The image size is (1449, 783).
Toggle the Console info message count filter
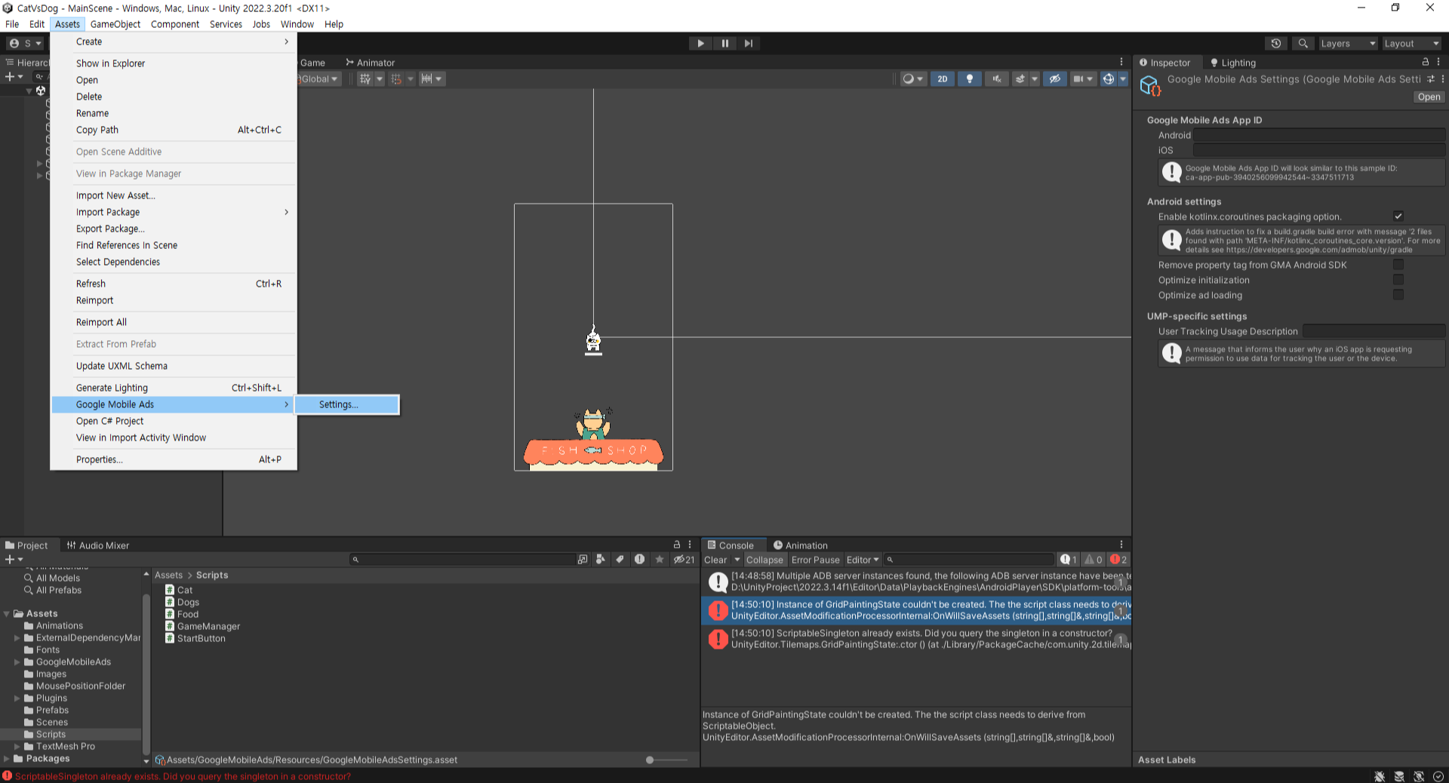tap(1069, 560)
